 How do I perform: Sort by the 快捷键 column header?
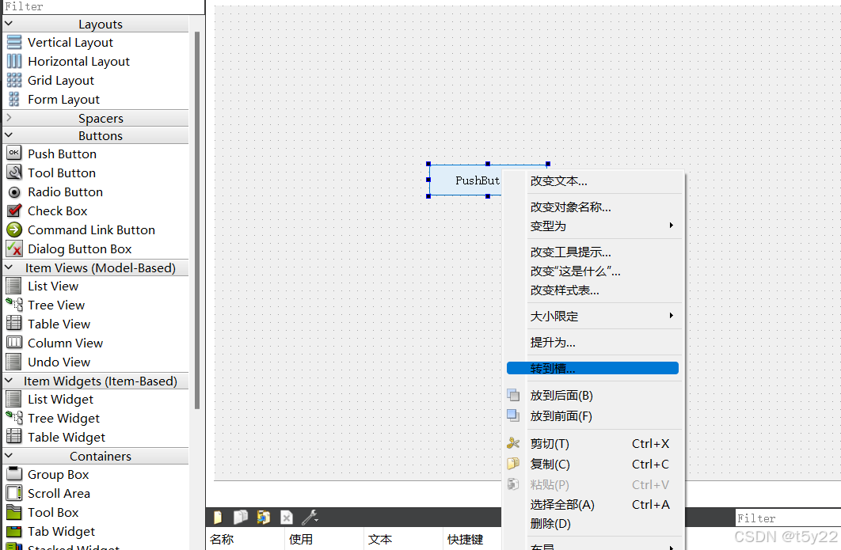coord(472,539)
